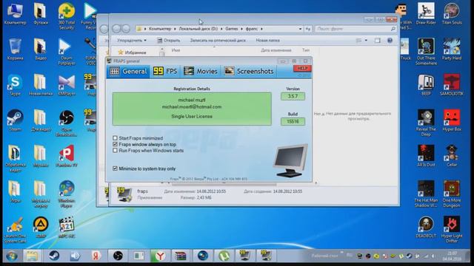
Task: Open the Titan Souls desktop icon
Action: [x=452, y=14]
